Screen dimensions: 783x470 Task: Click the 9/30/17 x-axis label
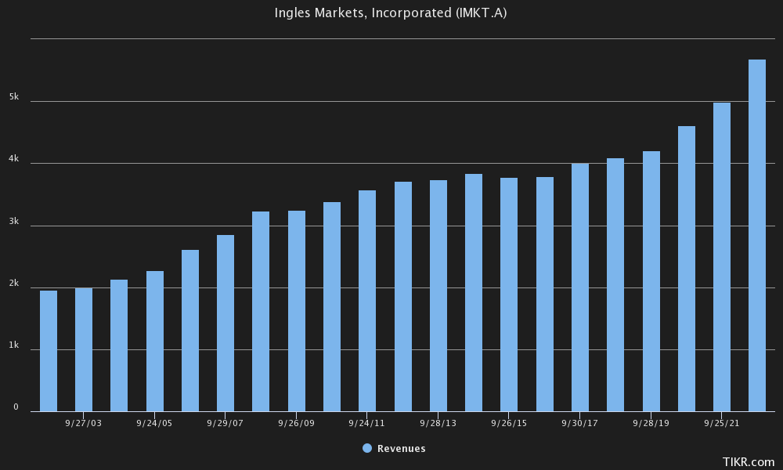pos(579,423)
